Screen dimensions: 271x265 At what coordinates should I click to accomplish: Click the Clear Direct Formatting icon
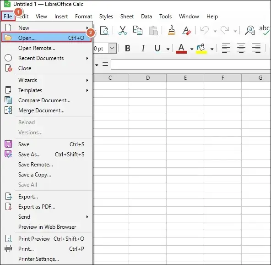click(x=187, y=31)
